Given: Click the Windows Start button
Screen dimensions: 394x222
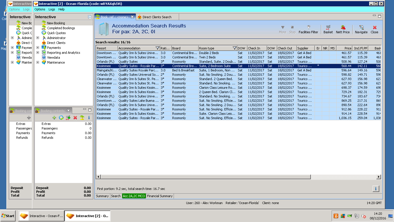Looking at the screenshot, I should point(8,216).
